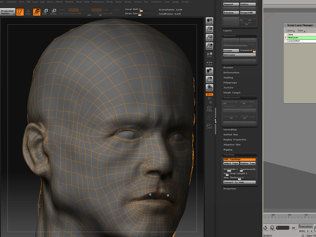The width and height of the screenshot is (316, 237).
Task: Click the Delete Topo button
Action: (x=248, y=163)
